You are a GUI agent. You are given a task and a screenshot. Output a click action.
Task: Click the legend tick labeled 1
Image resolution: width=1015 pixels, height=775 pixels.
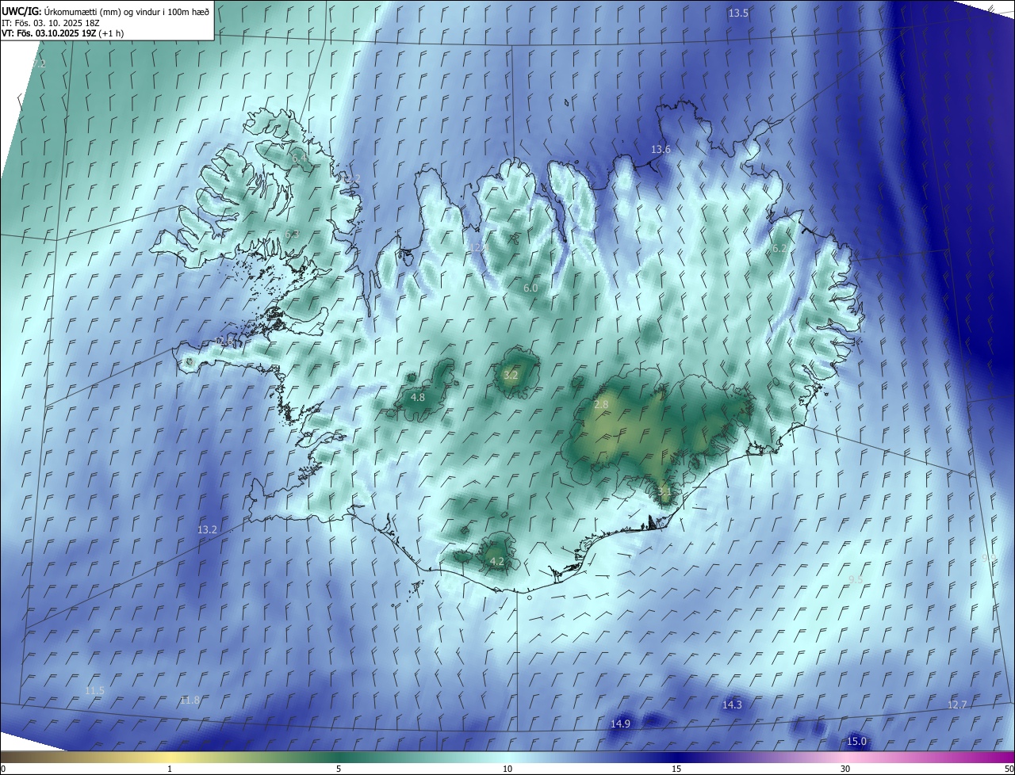tap(170, 769)
